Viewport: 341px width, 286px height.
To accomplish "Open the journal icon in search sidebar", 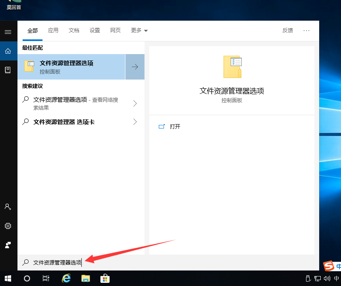I will click(8, 70).
